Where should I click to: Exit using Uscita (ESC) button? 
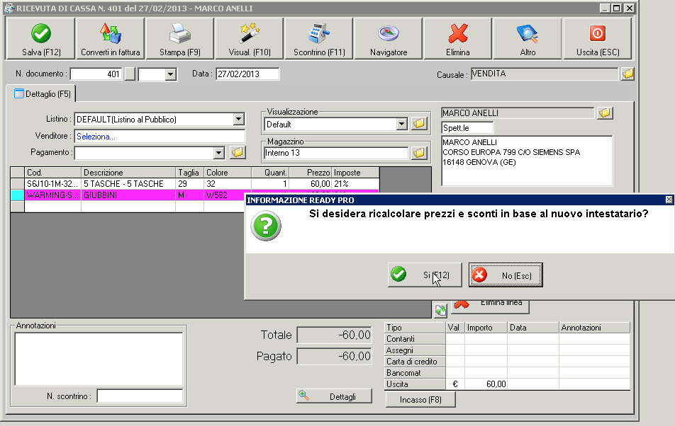point(598,39)
